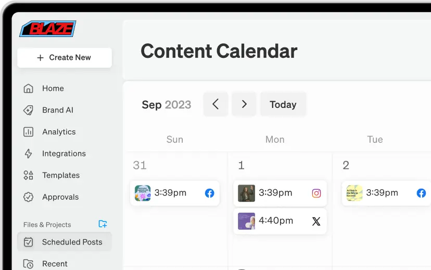Select Scheduled Posts in sidebar
Viewport: 431px width, 270px height.
(72, 242)
